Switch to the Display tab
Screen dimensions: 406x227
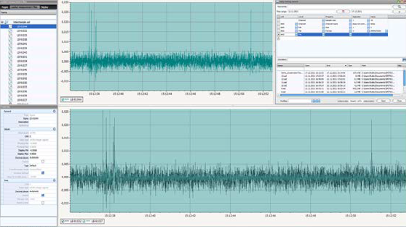coord(45,7)
